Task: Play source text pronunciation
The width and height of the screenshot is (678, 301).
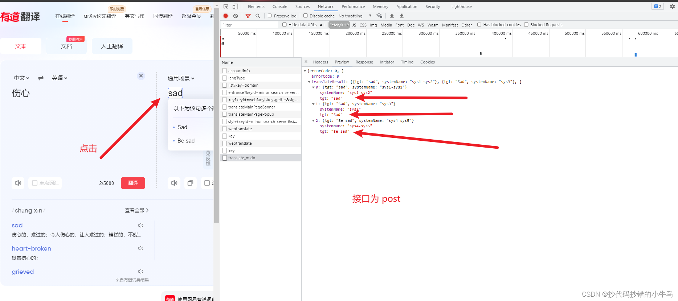Action: 18,183
